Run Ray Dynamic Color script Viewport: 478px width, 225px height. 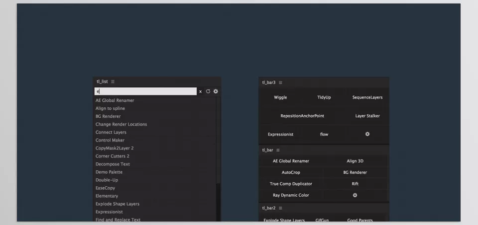(x=291, y=195)
